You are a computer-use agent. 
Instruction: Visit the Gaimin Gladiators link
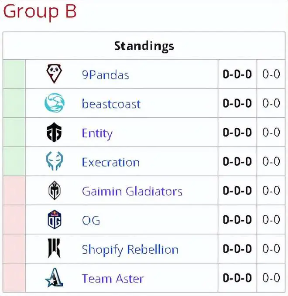pyautogui.click(x=132, y=191)
